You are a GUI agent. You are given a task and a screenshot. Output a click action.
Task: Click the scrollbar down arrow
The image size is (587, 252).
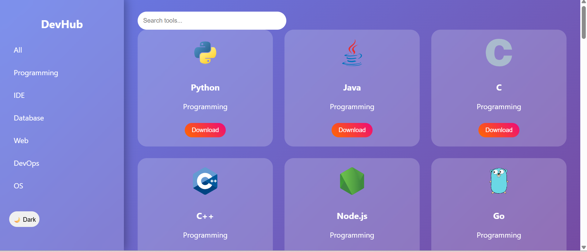click(584, 247)
